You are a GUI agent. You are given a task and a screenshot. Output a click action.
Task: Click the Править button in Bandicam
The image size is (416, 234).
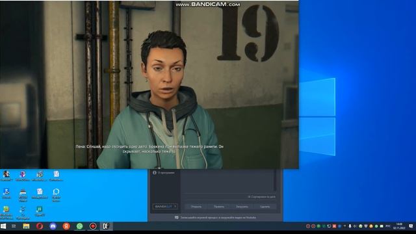pos(219,207)
